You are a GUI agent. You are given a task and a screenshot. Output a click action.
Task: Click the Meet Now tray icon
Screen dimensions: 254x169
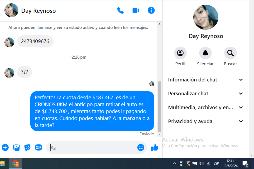click(x=181, y=163)
